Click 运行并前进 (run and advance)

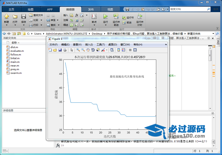tap(116, 20)
